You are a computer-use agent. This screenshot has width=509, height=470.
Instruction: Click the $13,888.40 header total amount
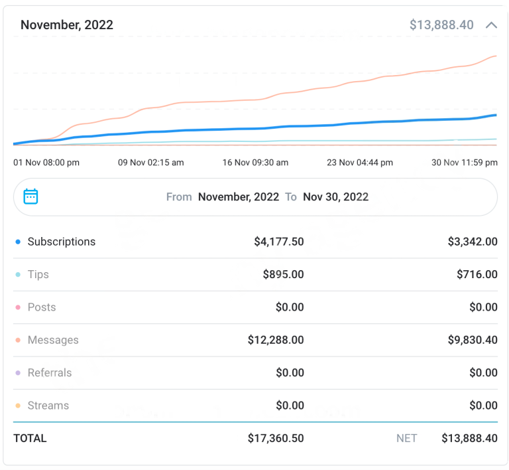[x=441, y=25]
